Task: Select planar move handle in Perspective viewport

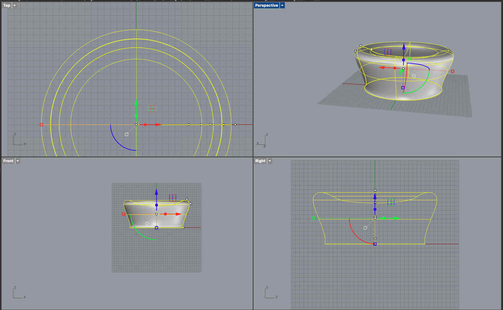Action: 388,52
